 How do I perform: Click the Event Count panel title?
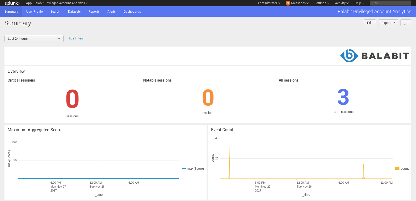[x=222, y=130]
